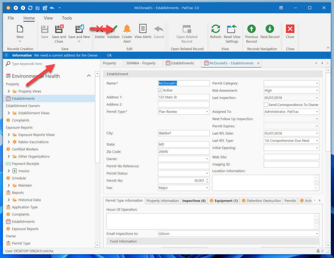
Task: Open the File menu
Action: (11, 18)
